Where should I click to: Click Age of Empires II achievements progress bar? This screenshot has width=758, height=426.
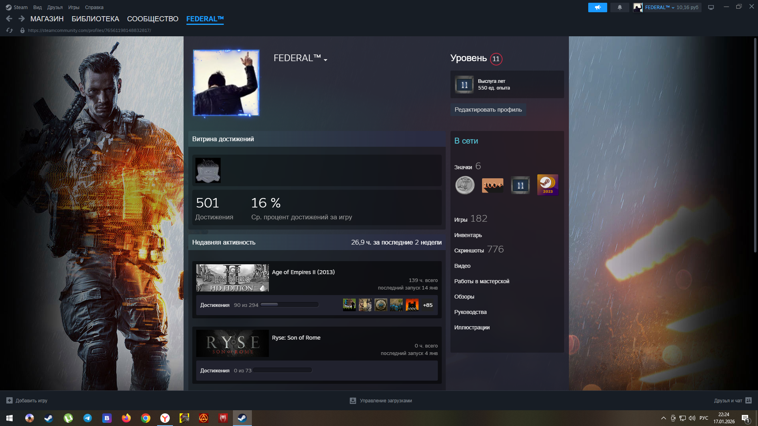289,305
